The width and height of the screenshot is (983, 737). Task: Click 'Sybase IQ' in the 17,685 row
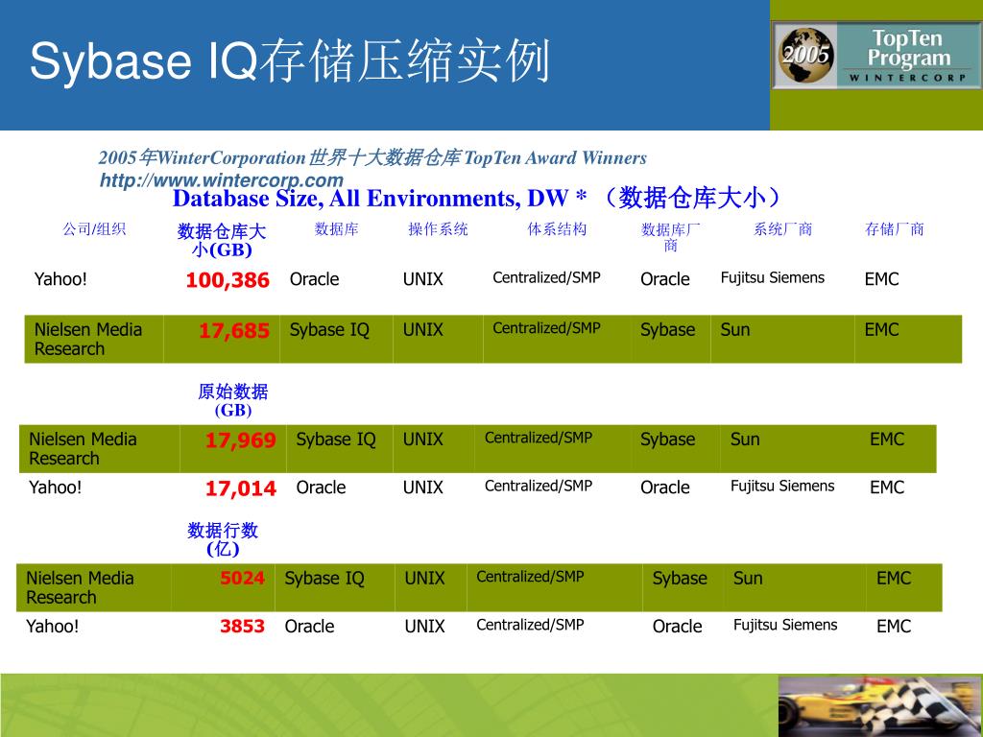tap(329, 330)
